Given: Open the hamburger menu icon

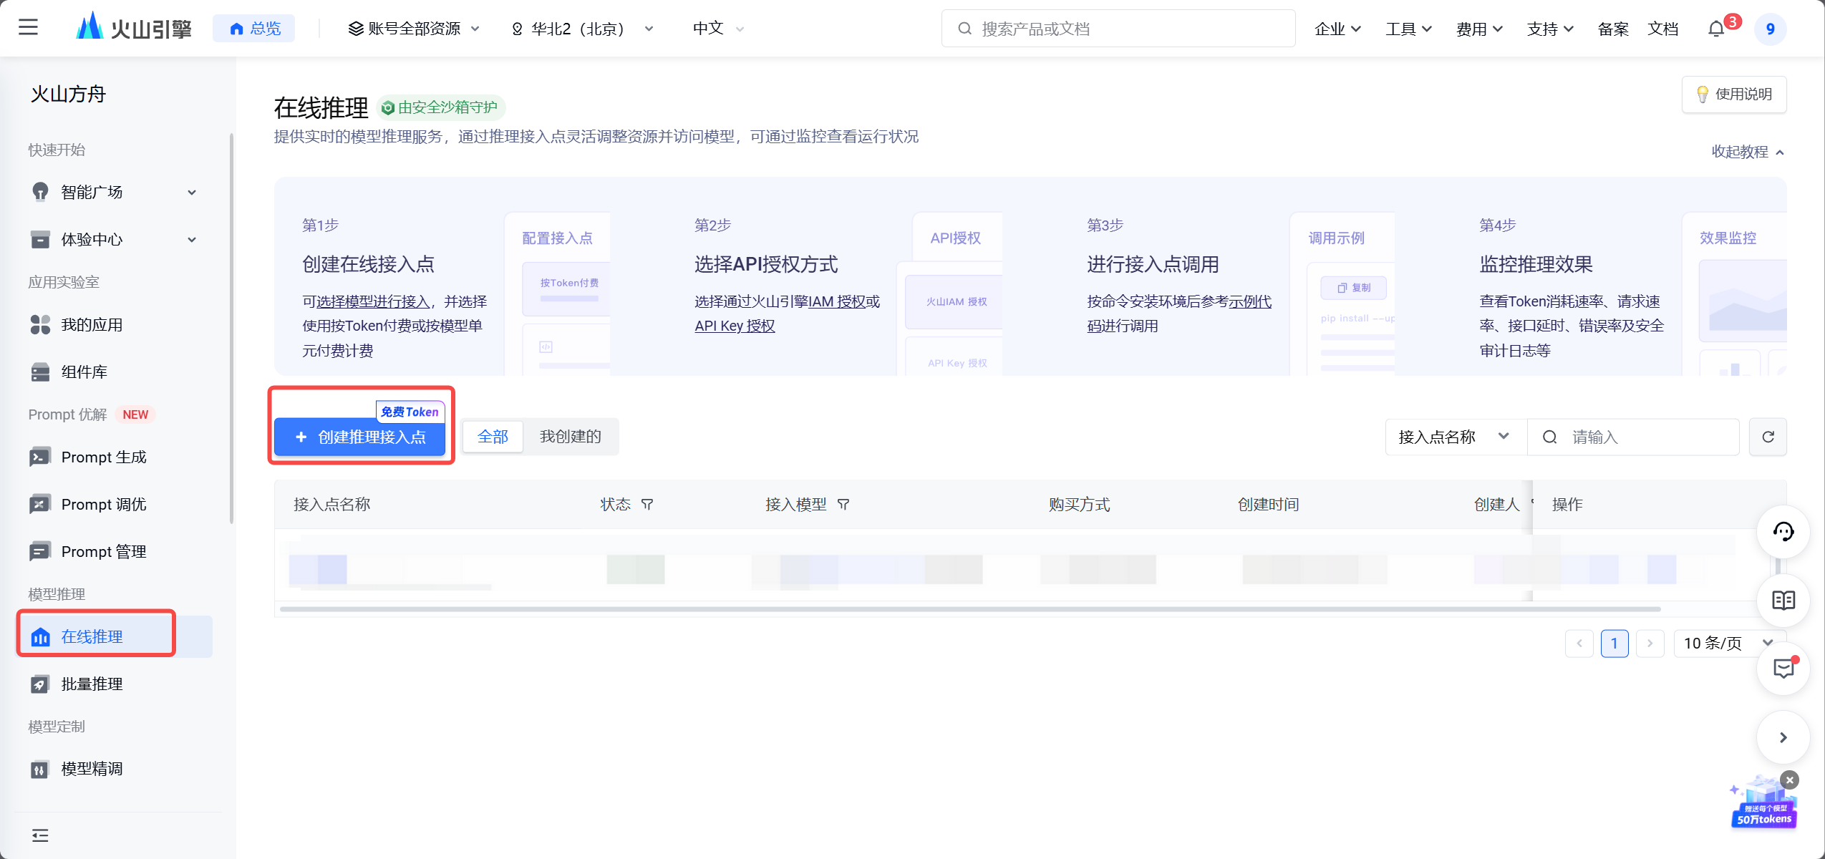Looking at the screenshot, I should 29,28.
